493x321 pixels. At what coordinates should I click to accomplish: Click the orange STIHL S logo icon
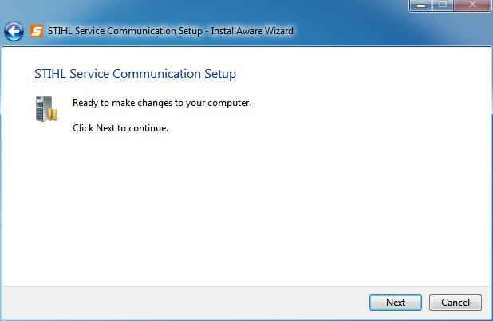coord(37,31)
